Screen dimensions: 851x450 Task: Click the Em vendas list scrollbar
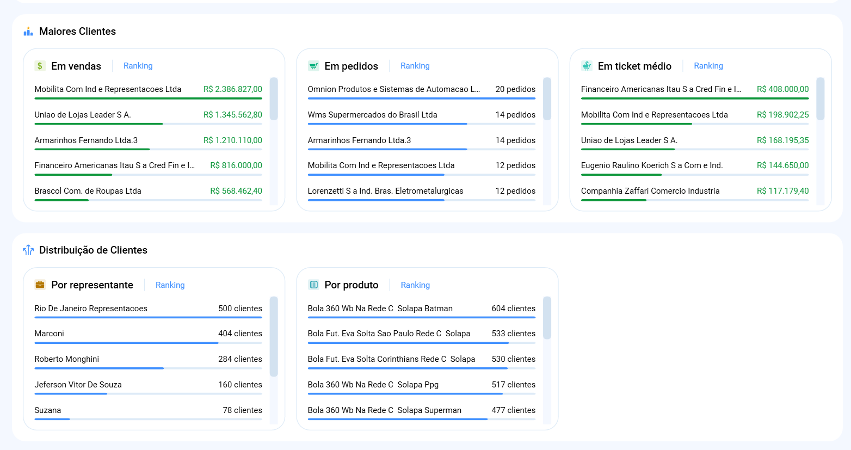coord(274,99)
